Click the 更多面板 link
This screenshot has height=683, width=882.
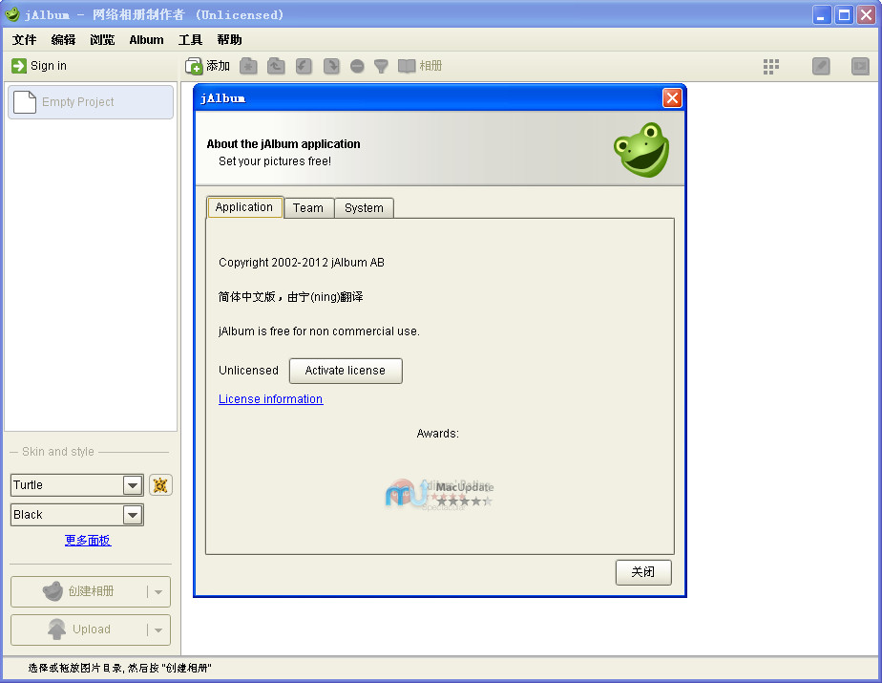(x=88, y=541)
